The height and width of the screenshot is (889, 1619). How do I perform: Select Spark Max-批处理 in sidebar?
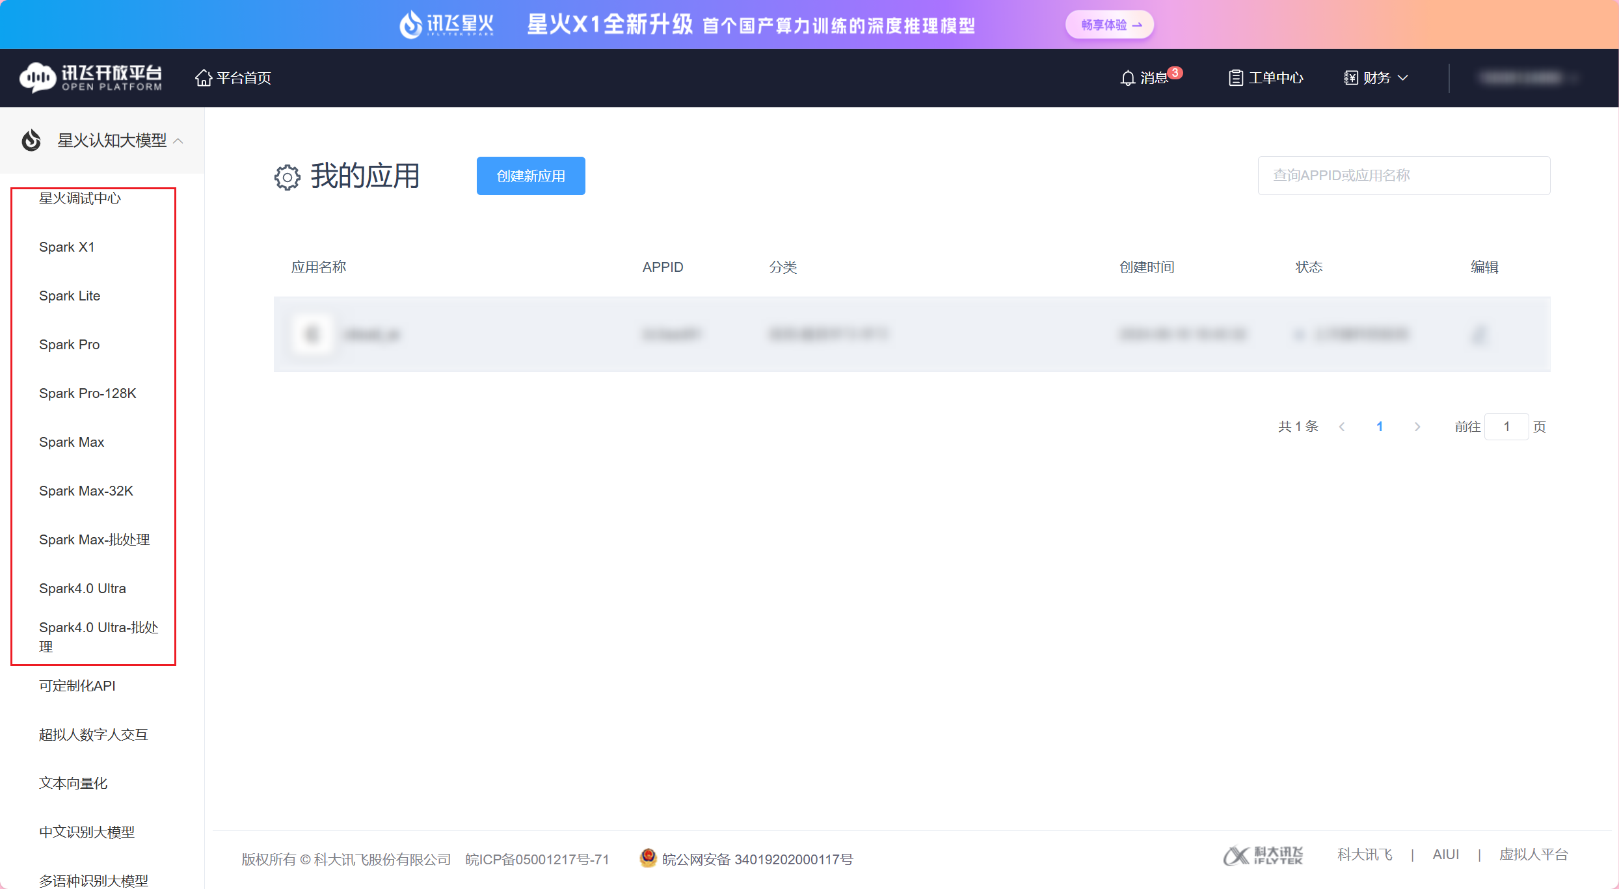point(94,540)
